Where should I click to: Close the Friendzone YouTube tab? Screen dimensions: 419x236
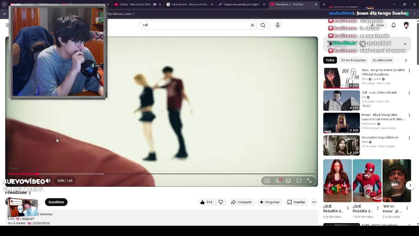tap(316, 5)
